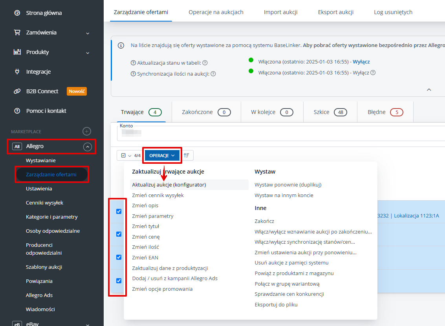
Task: Collapse the Allegro section chevron
Action: (x=88, y=147)
